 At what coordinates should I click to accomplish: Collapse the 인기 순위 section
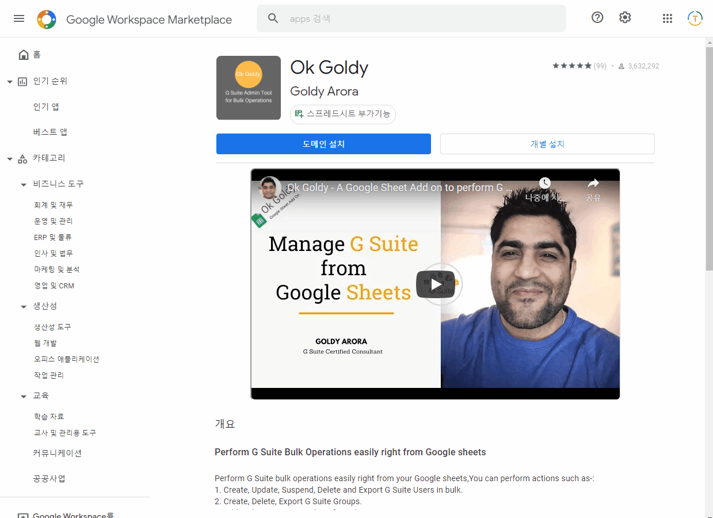pos(10,82)
